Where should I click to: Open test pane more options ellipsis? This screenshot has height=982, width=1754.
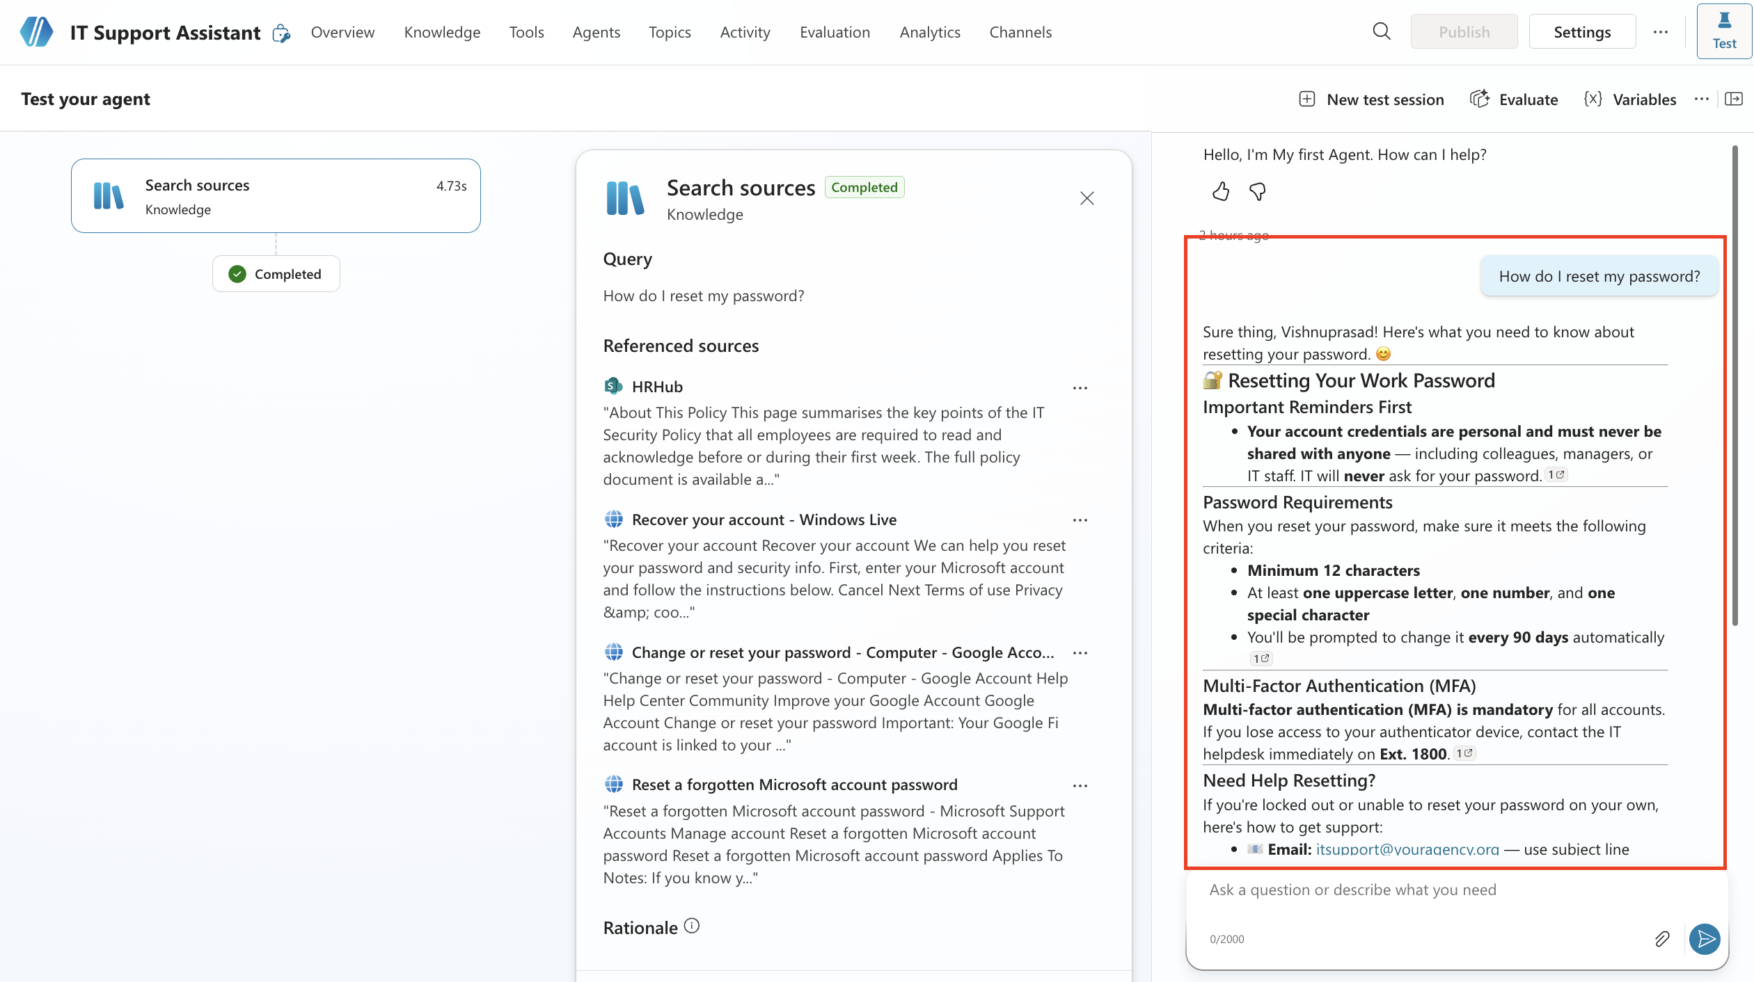[1702, 99]
